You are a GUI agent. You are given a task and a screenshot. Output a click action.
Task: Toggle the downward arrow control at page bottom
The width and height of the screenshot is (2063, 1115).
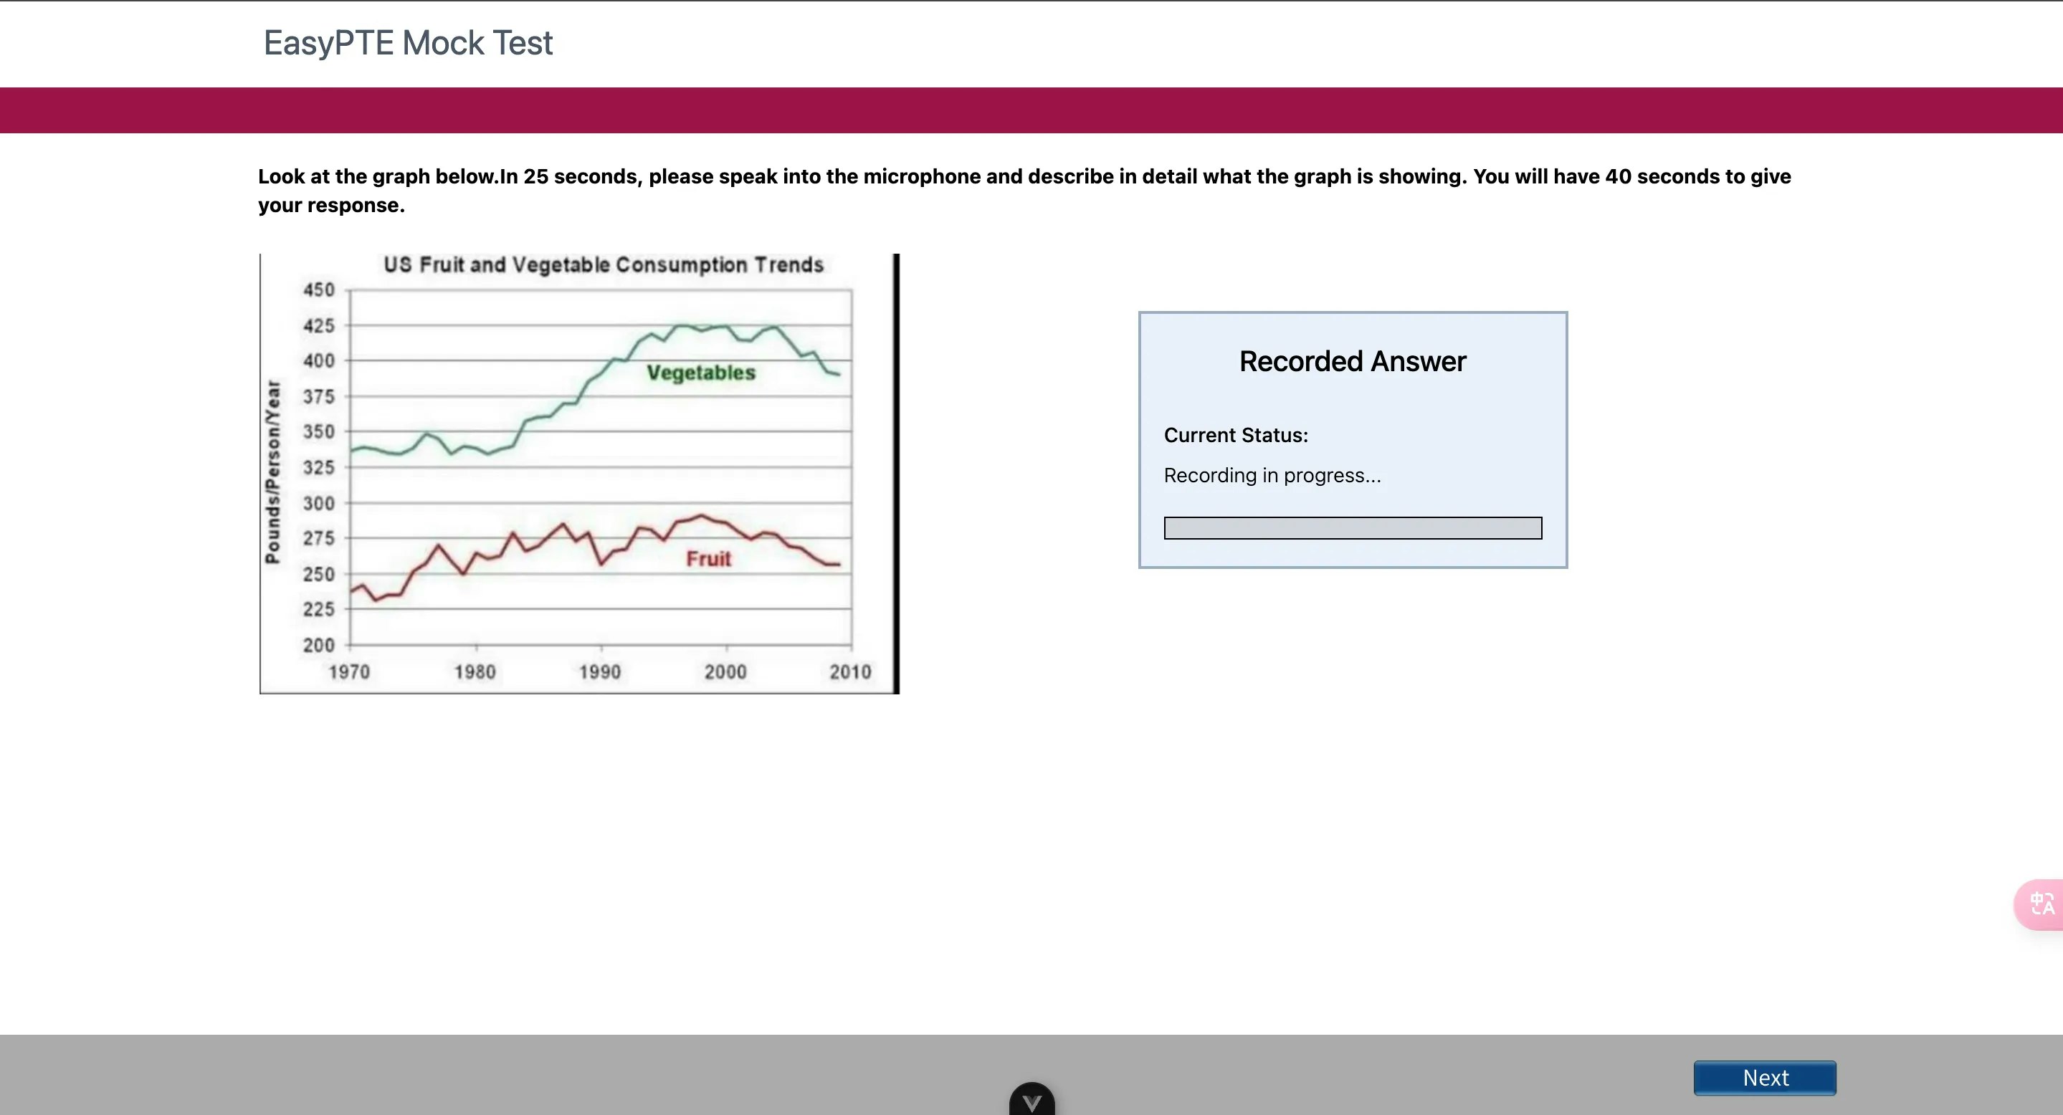tap(1031, 1102)
